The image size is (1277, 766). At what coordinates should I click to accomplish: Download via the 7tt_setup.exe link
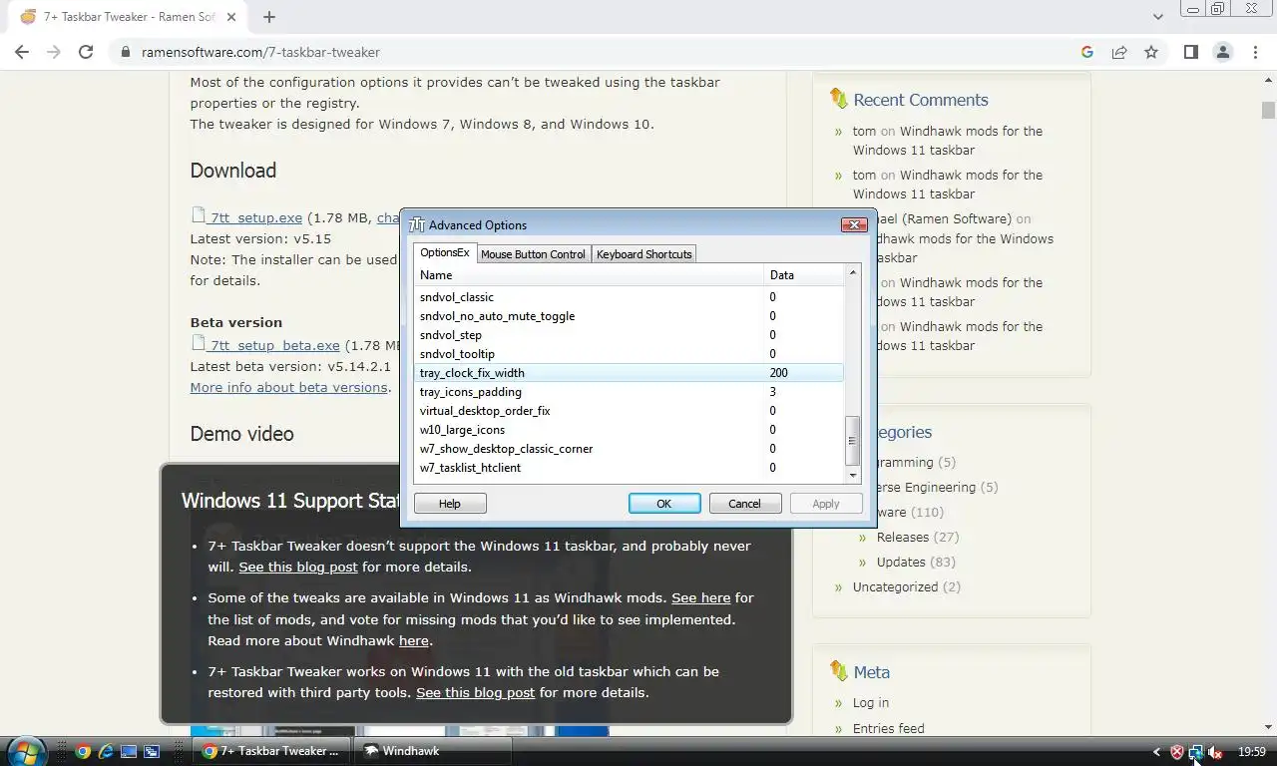(256, 217)
